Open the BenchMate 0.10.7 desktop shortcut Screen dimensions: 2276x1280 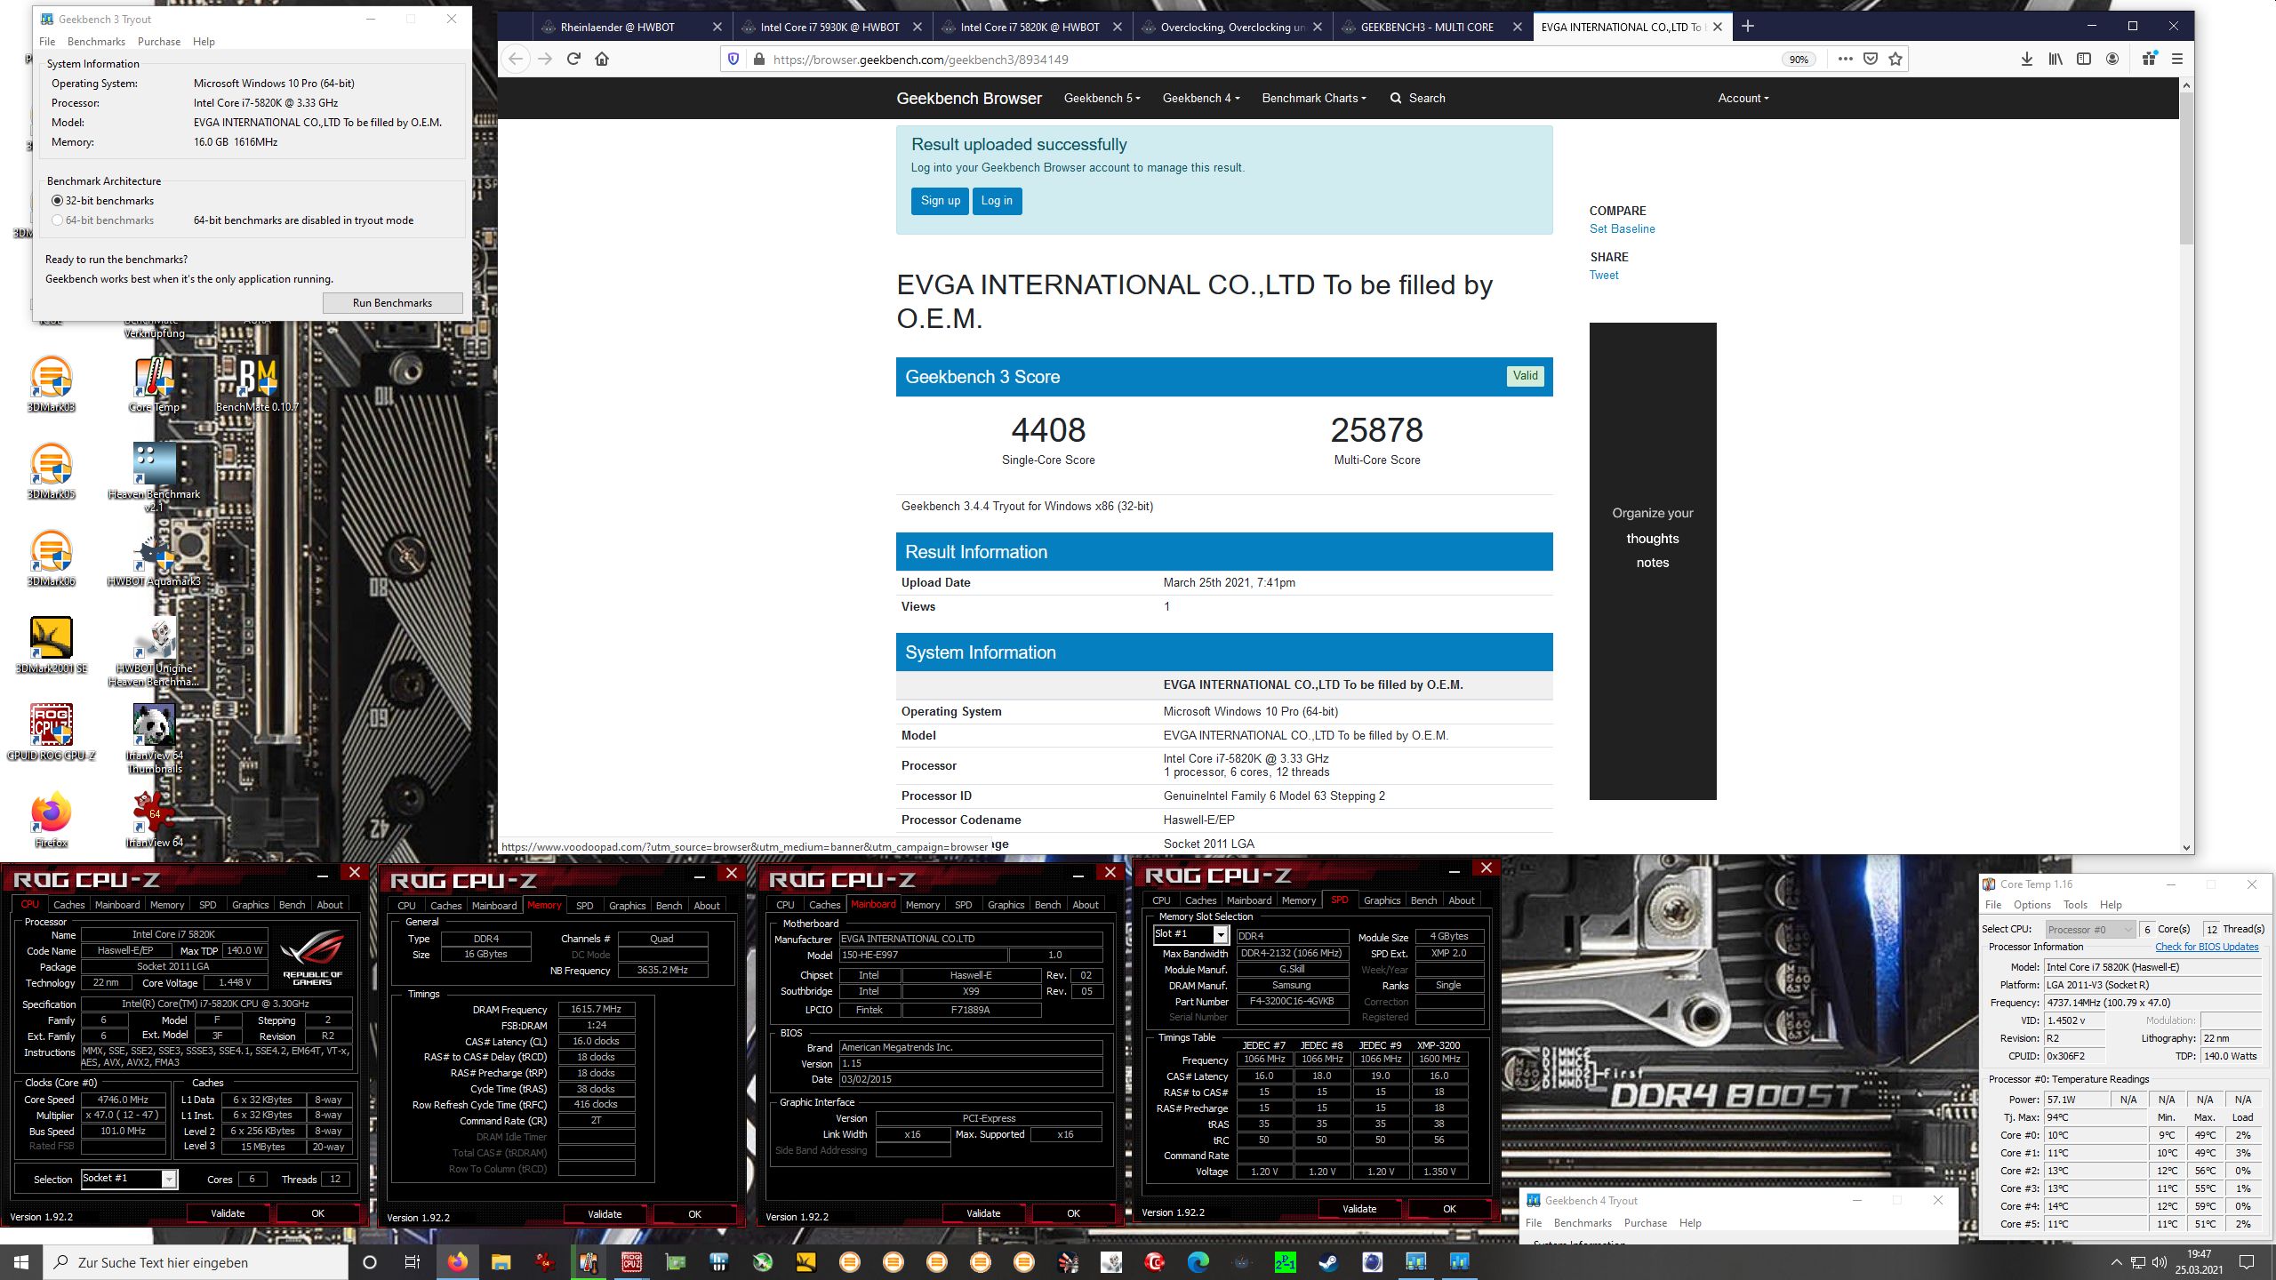click(257, 385)
